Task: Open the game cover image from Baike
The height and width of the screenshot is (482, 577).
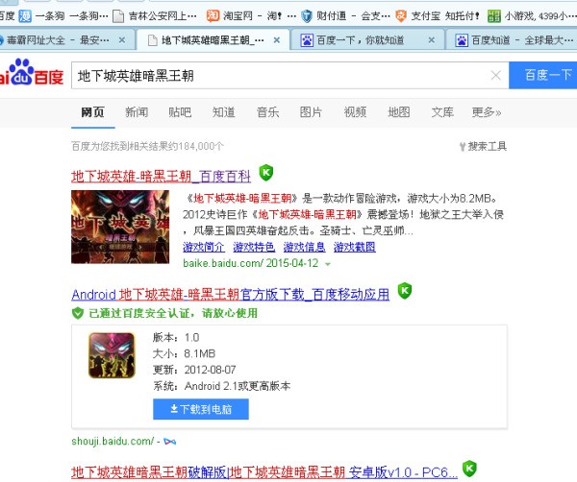Action: click(x=120, y=227)
